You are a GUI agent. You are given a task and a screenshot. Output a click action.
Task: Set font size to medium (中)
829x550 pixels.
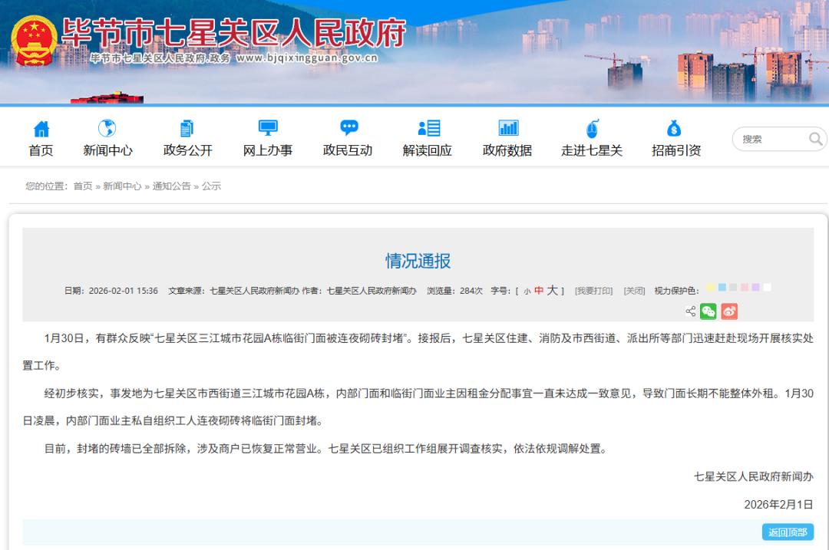(x=539, y=291)
